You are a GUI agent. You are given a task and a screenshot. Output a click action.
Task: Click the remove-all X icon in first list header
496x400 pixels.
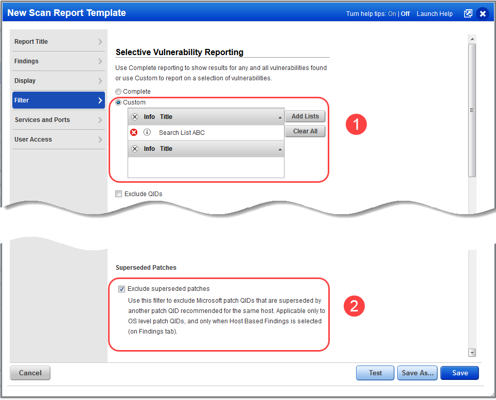135,116
